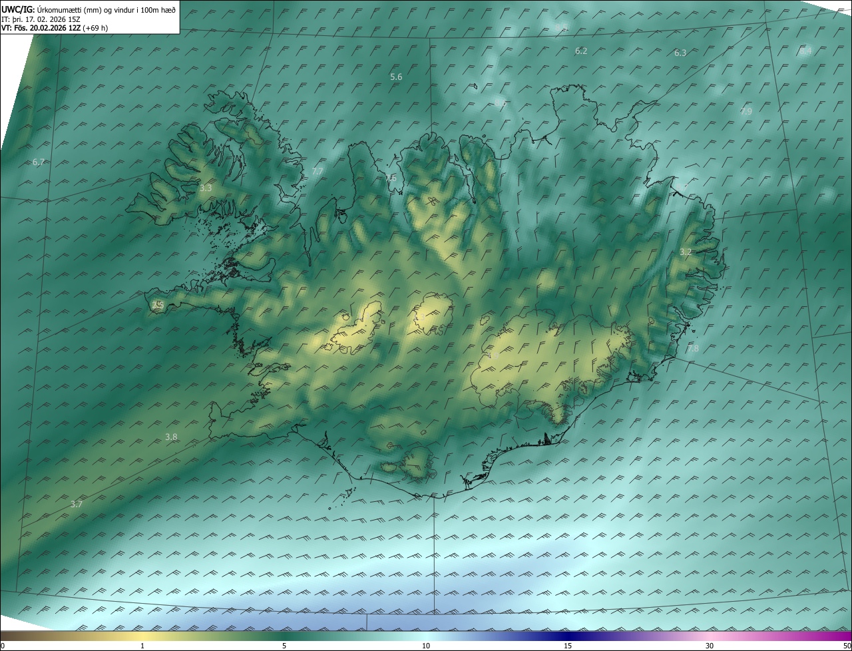Click the 7.7 value label on the map
Viewport: 852px width, 651px height.
click(x=318, y=172)
